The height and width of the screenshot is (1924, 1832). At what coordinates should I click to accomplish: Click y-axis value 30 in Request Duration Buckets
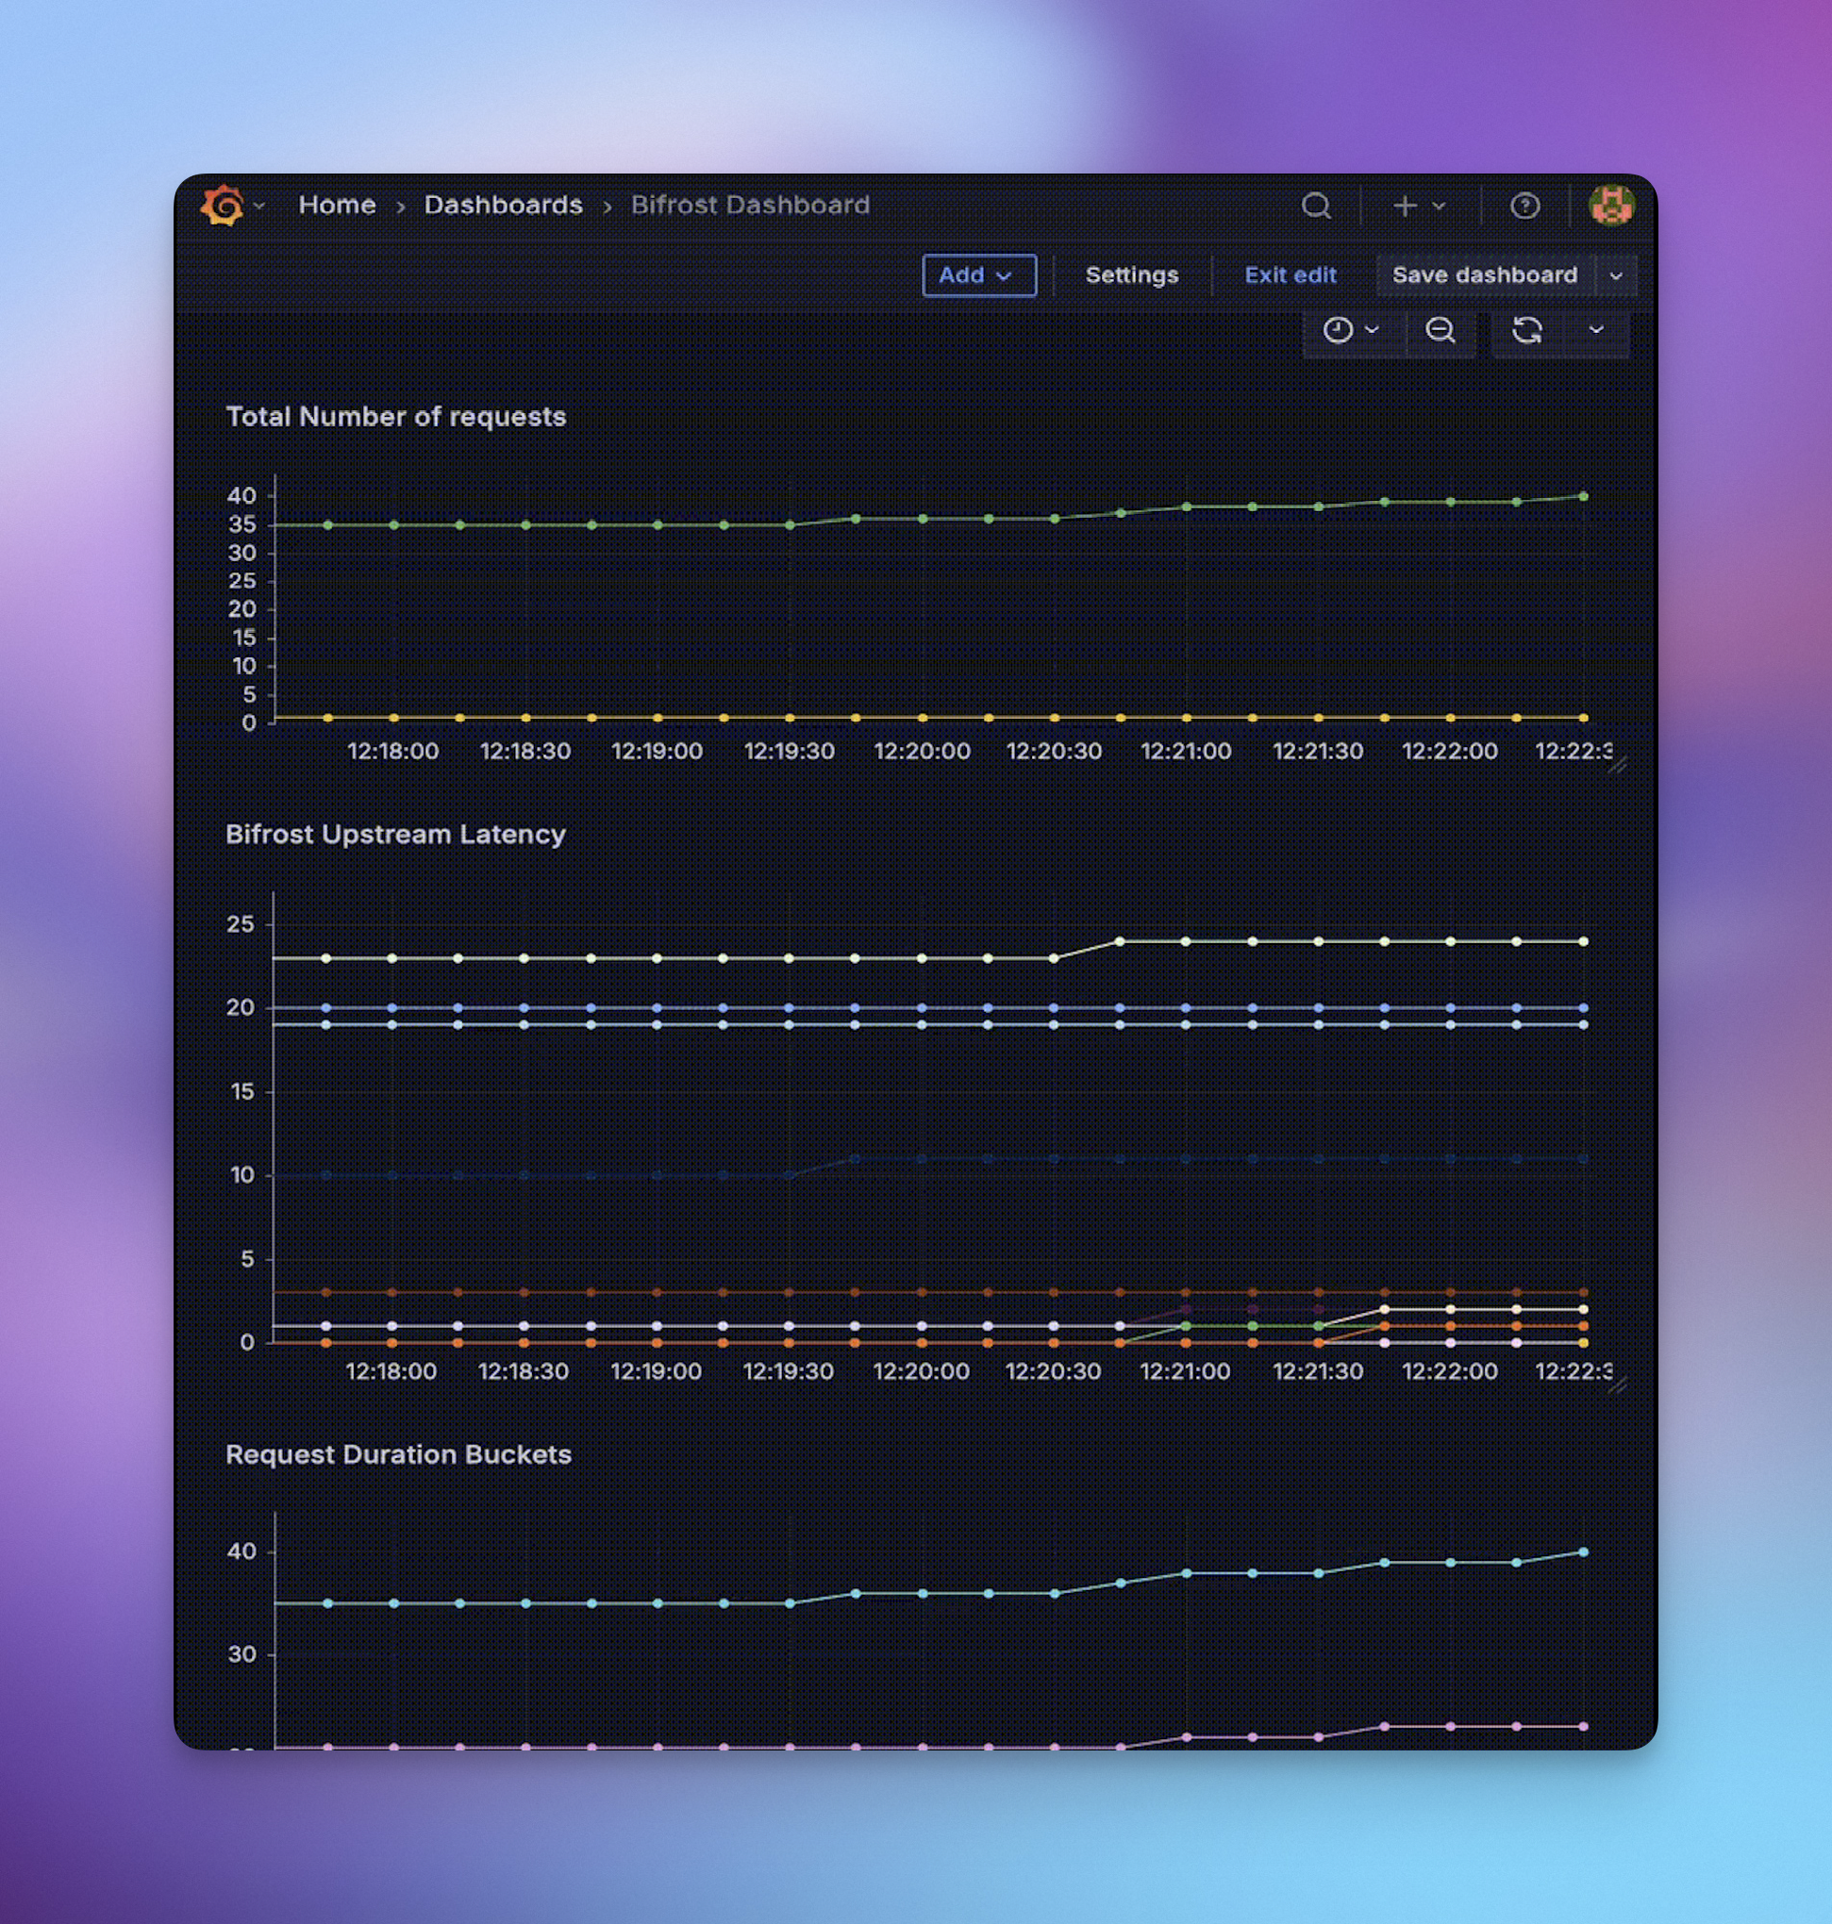(x=241, y=1654)
